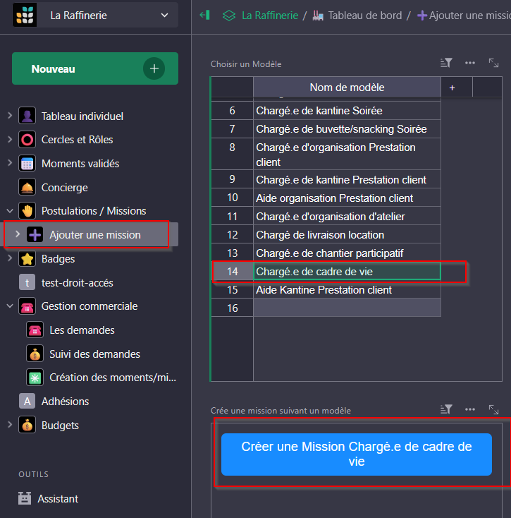Go to Suivi des demandes page
511x518 pixels.
(94, 354)
